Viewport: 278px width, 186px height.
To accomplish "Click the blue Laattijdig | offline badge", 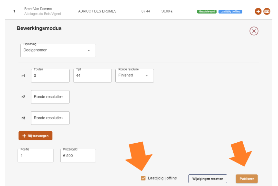I will [x=230, y=12].
